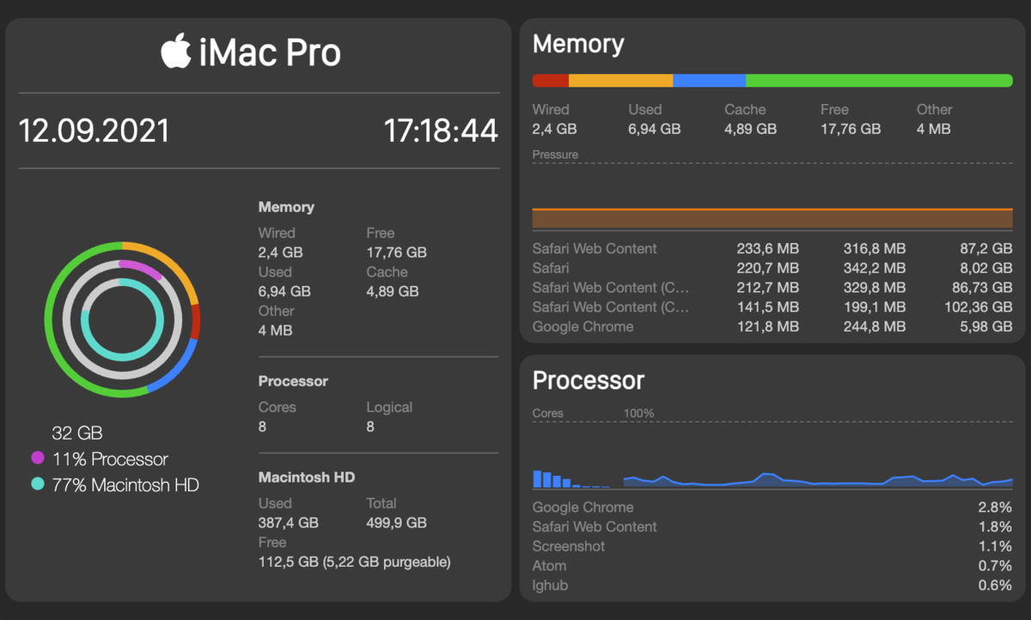Select the Safari row showing 220,7 MB
Screen dimensions: 1031x620
tap(772, 268)
